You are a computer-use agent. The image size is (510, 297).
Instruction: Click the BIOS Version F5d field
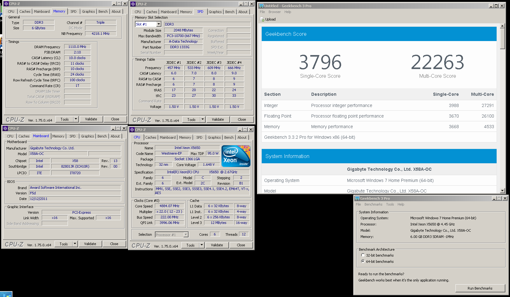point(75,193)
